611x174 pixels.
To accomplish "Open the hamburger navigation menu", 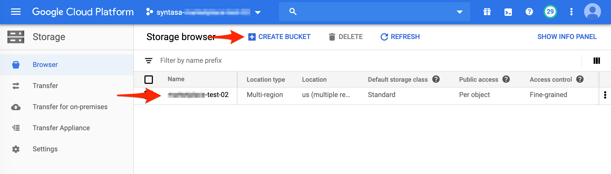I will pos(16,12).
